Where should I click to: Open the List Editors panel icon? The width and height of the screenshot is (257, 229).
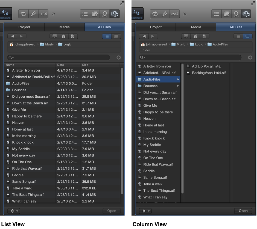click(85, 14)
